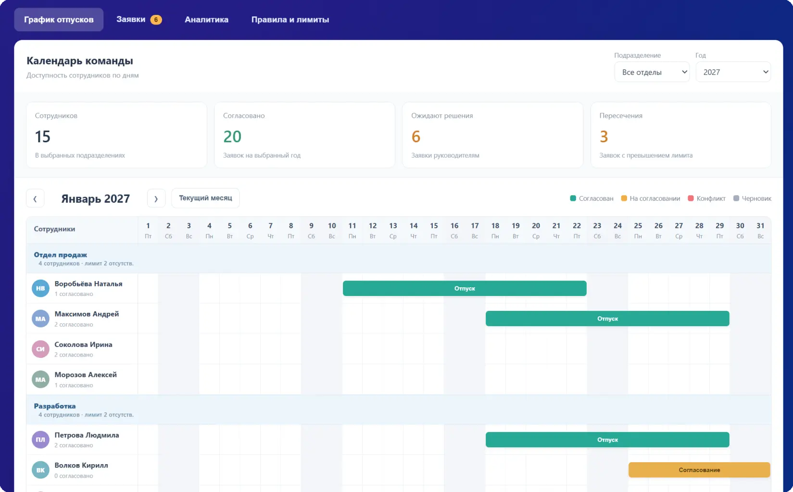Click the name Морозов Алексей
Screen dimensions: 793x492
point(86,375)
